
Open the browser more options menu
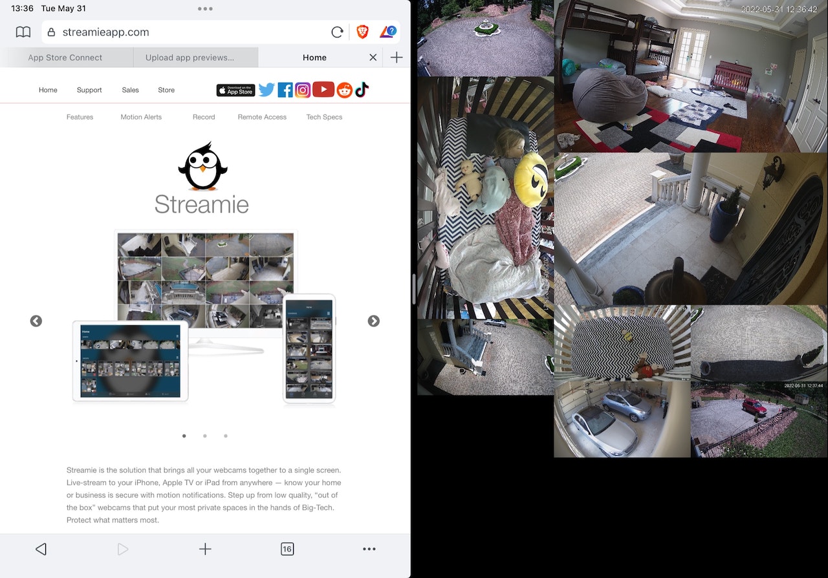[369, 549]
